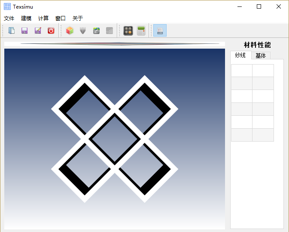Click the save-as pencil disk icon

coord(38,31)
